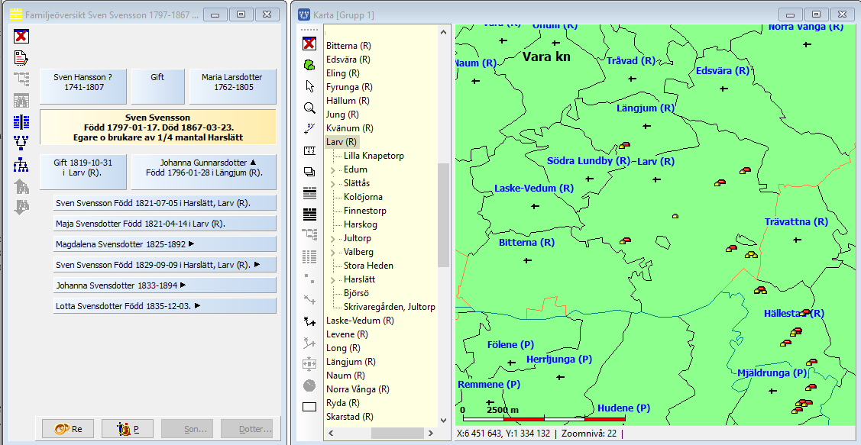Open the notes document icon in Familjeöversikt
Viewport: 861px width, 445px height.
pos(21,57)
